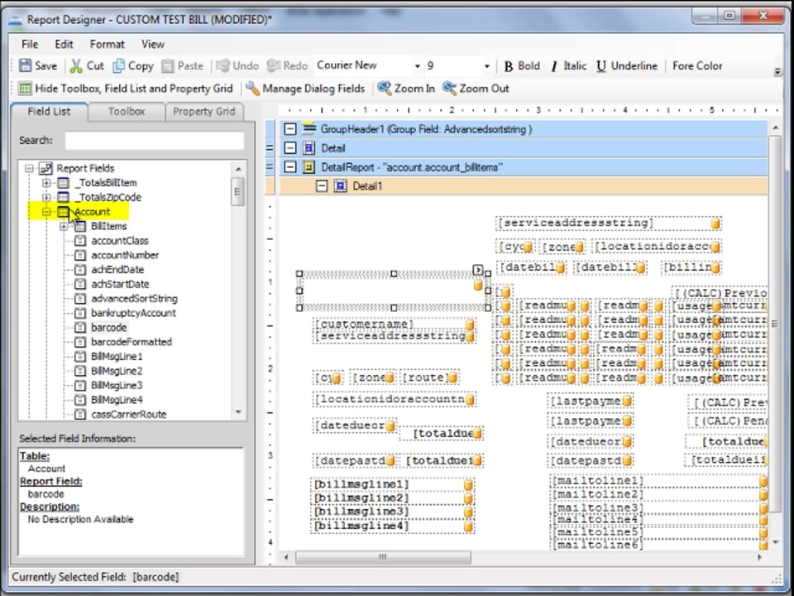
Task: Select the [mailtoline1] field on canvas
Action: click(659, 480)
